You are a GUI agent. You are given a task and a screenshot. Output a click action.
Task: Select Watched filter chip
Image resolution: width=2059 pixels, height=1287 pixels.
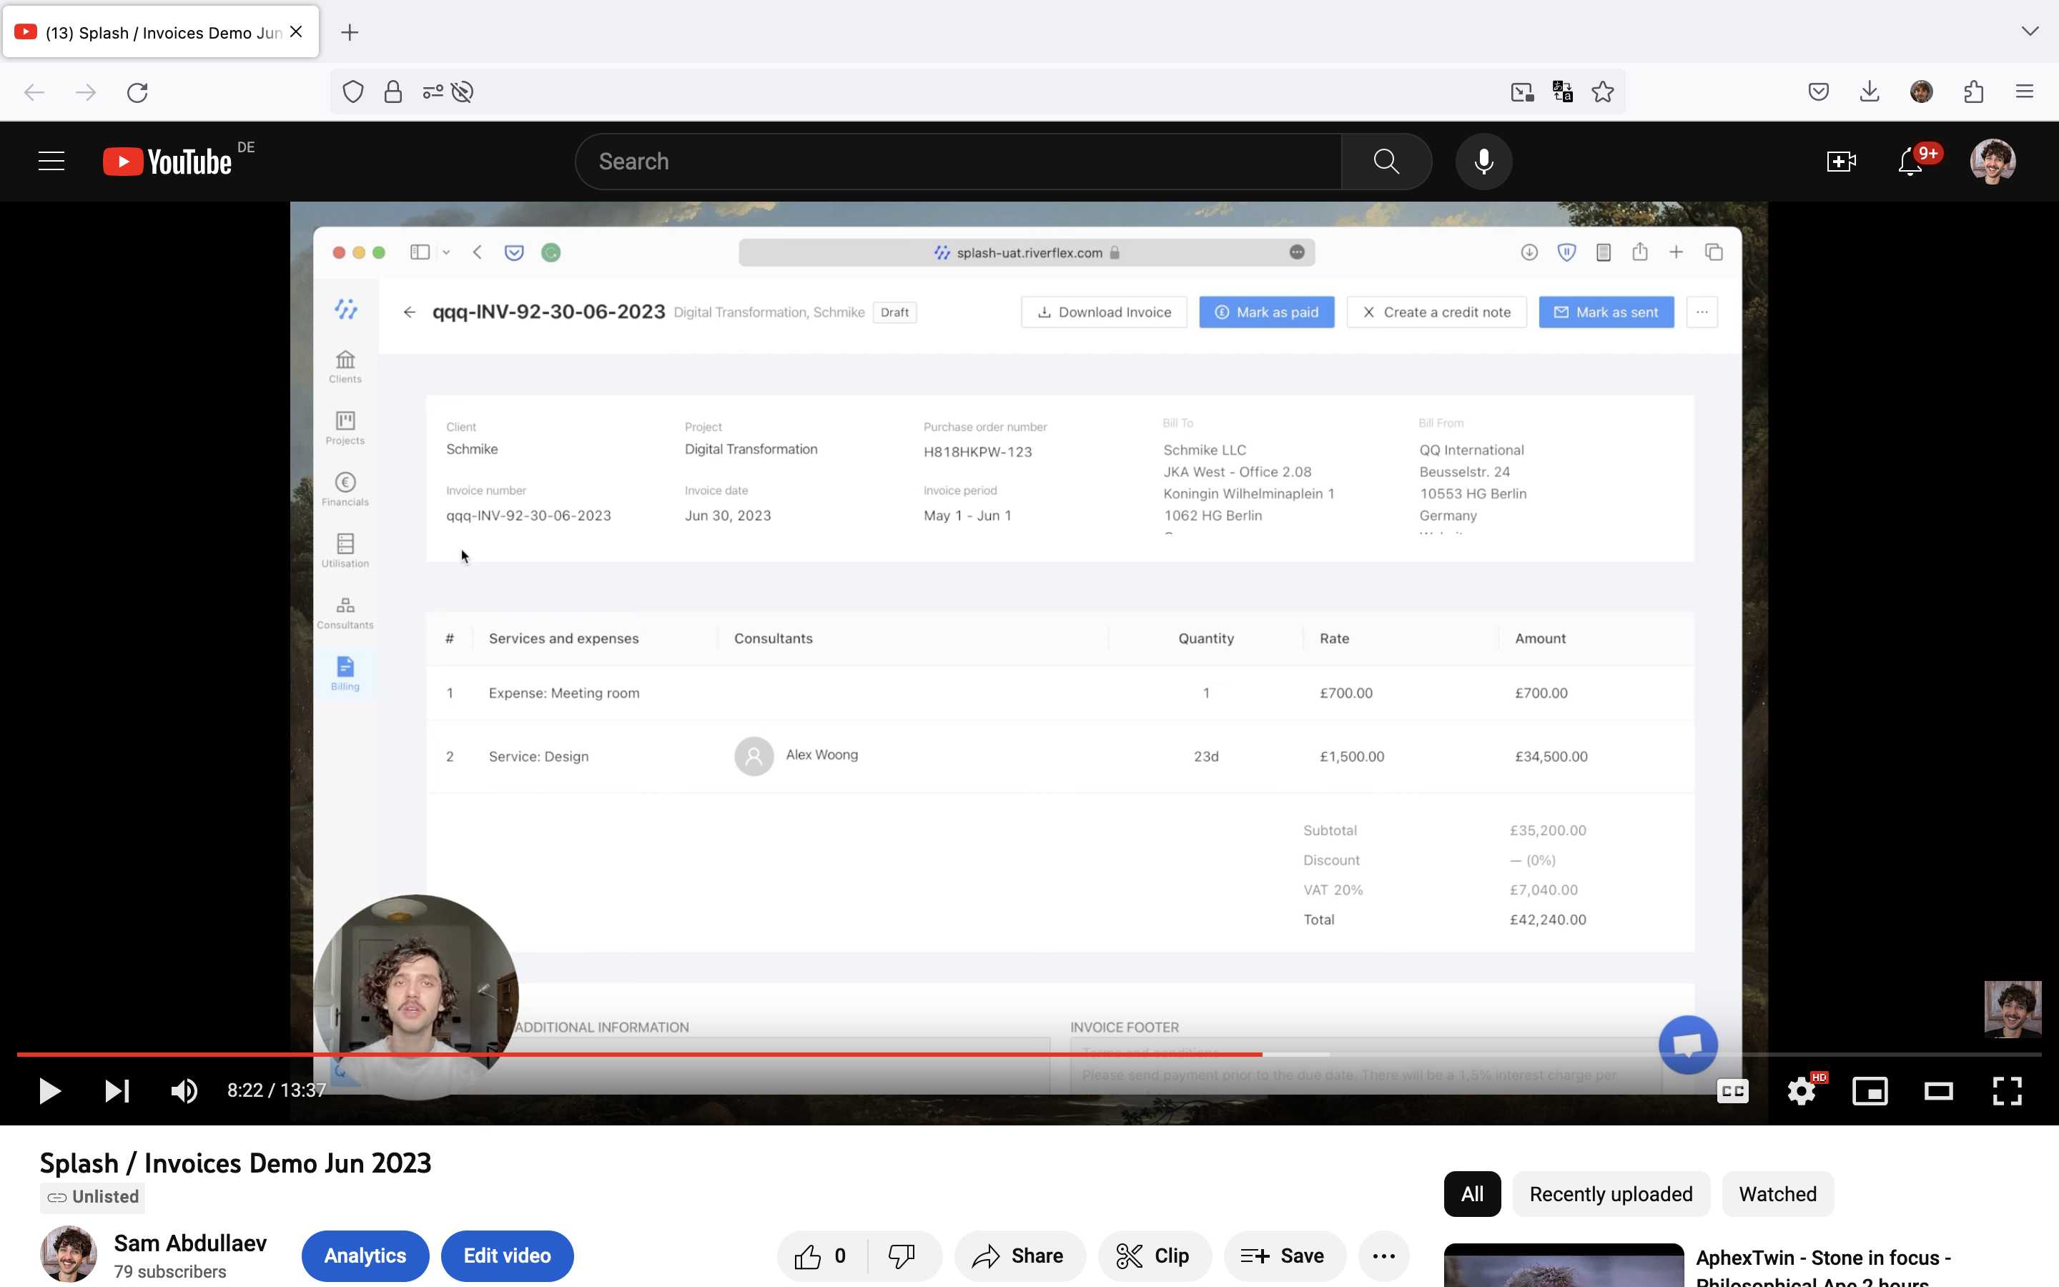coord(1777,1193)
